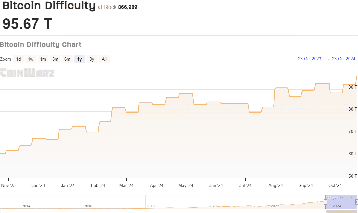Click the latest difficulty peak on the chart
Viewport: 358px width, 213px height.
[x=356, y=77]
